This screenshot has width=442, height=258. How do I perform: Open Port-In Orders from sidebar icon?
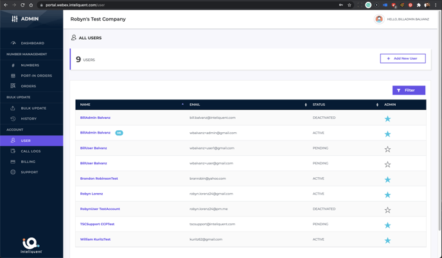click(13, 76)
